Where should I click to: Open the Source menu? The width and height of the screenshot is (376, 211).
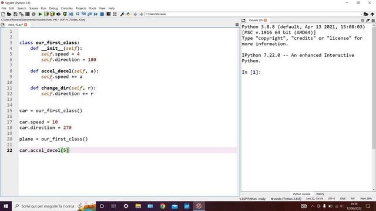pyautogui.click(x=33, y=8)
